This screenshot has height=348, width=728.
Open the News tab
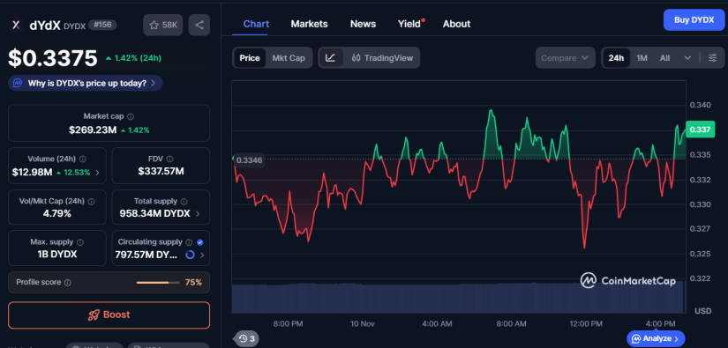pyautogui.click(x=363, y=24)
